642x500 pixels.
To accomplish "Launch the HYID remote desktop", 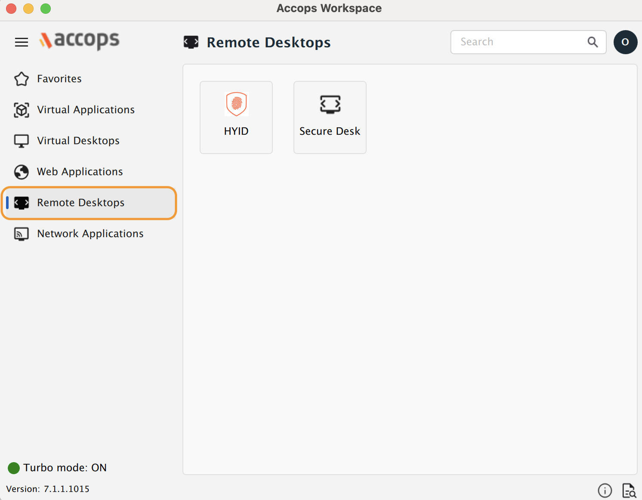I will tap(236, 117).
